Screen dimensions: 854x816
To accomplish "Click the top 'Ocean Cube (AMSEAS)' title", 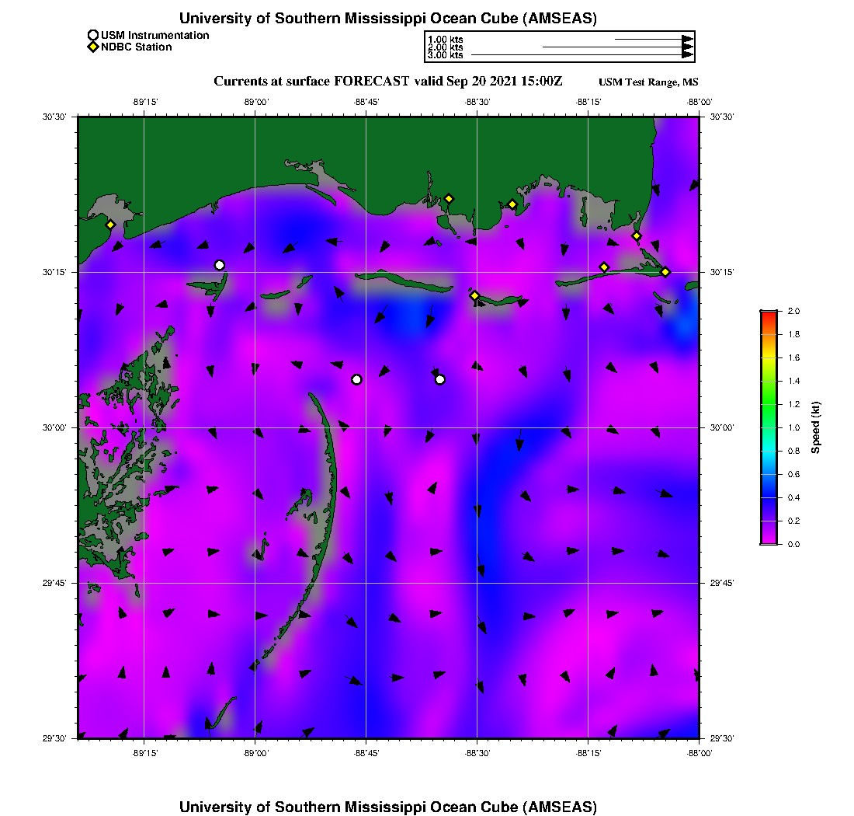I will 388,18.
